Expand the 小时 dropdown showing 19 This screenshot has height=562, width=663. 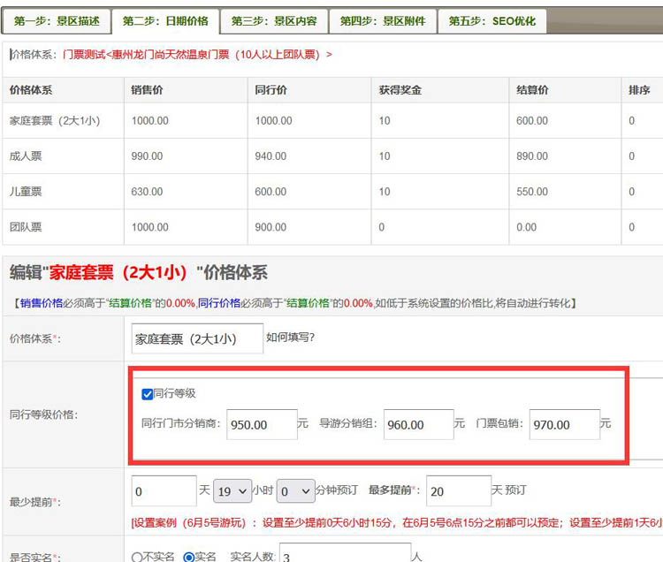pyautogui.click(x=232, y=490)
